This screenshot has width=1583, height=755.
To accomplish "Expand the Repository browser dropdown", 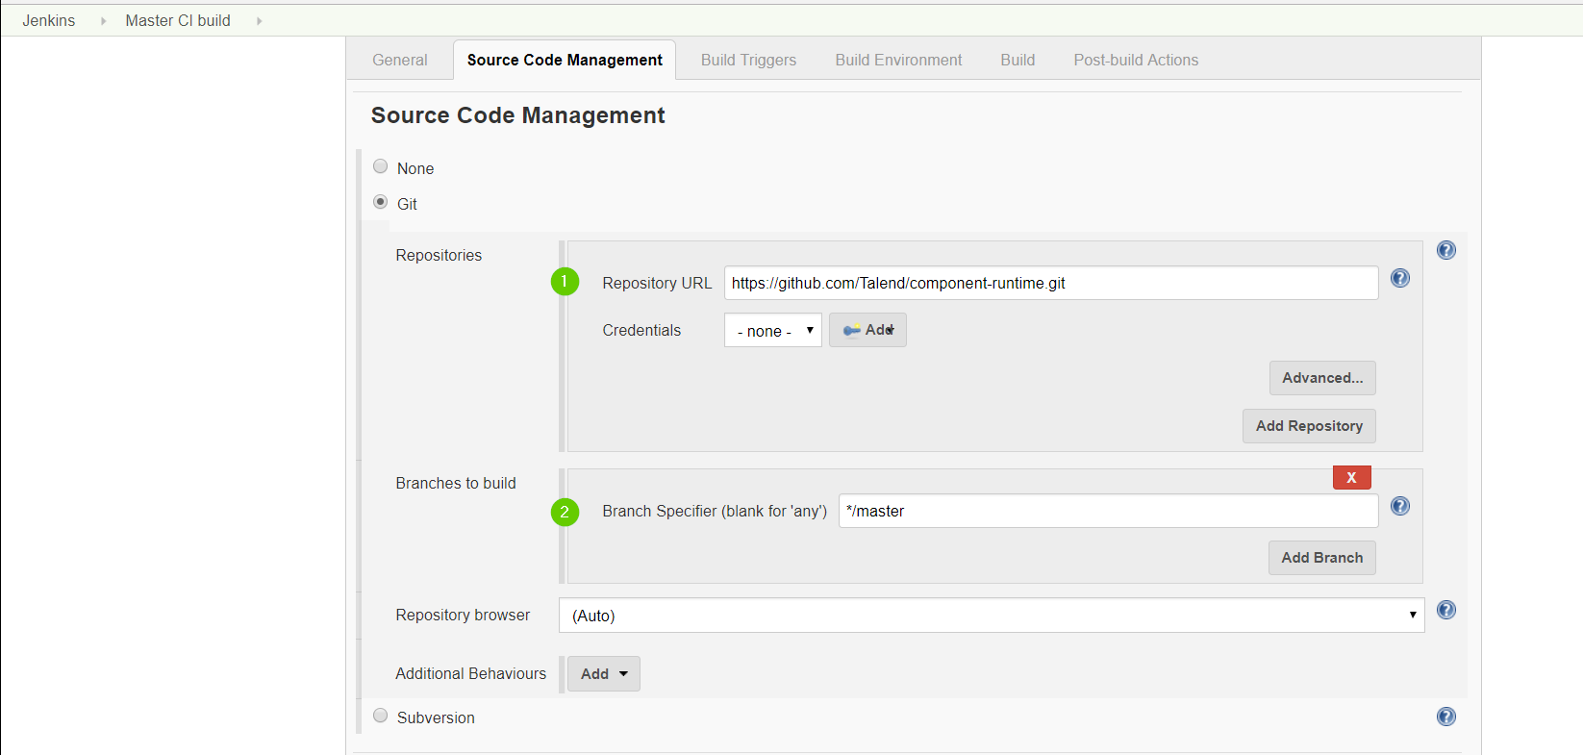I will tap(991, 616).
